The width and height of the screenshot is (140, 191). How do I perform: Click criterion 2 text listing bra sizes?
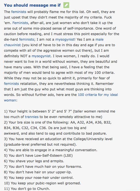click(58, 128)
